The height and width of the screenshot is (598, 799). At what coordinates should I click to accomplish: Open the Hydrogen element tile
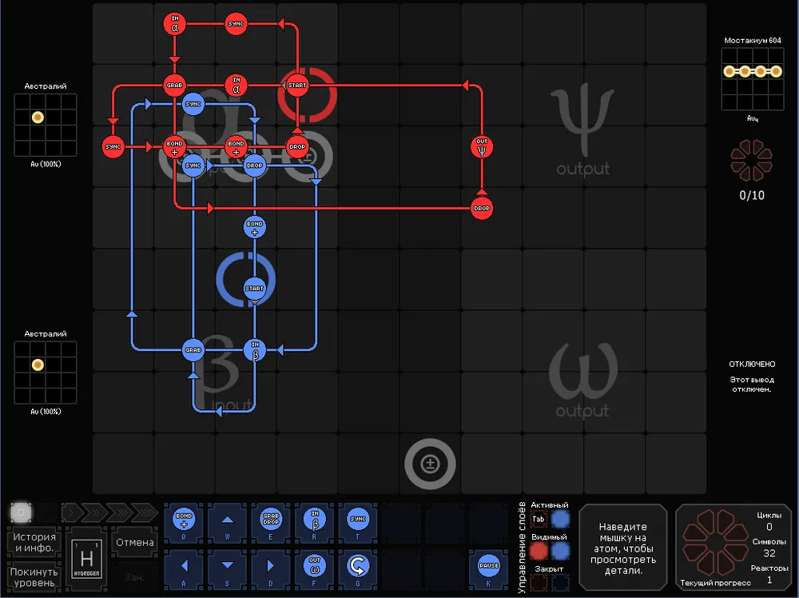[86, 560]
